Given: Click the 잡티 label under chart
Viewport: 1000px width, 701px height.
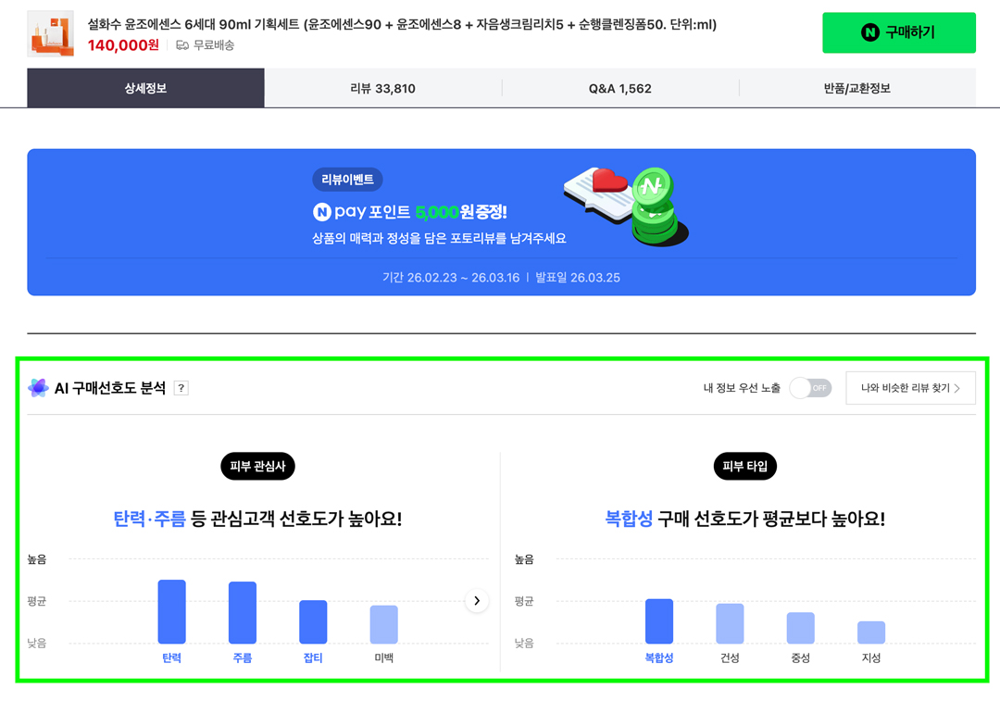Looking at the screenshot, I should point(313,658).
